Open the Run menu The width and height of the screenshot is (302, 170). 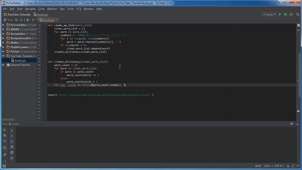[x=62, y=9]
